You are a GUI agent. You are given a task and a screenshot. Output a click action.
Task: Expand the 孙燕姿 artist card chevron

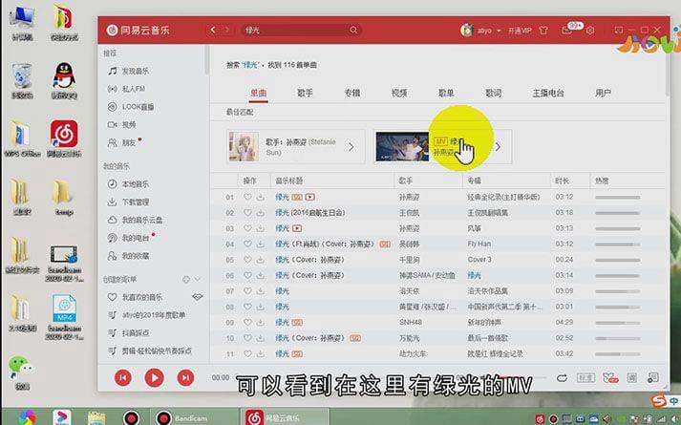tap(351, 147)
